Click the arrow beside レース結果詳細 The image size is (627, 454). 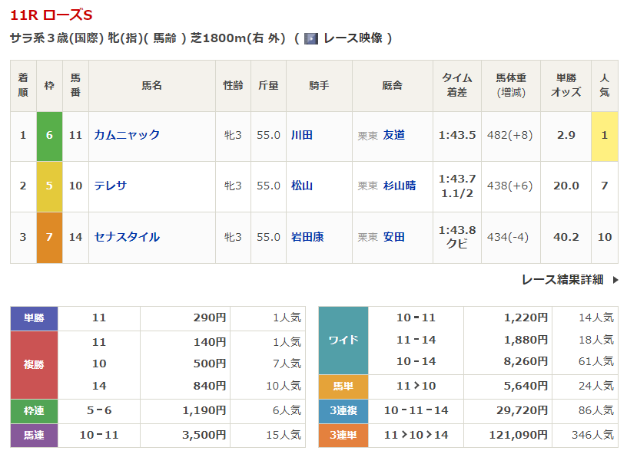click(615, 280)
